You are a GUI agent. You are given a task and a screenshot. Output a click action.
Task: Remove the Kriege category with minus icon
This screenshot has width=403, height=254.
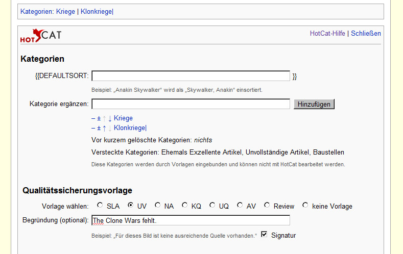pos(93,118)
